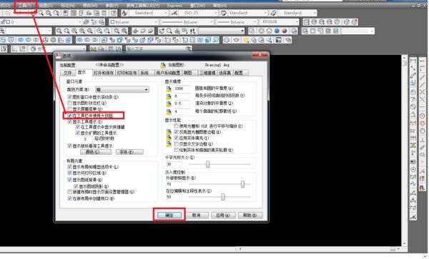Image resolution: width=429 pixels, height=259 pixels.
Task: Toggle 显示鼠标悬停工具提示 checkbox
Action: tap(69, 146)
